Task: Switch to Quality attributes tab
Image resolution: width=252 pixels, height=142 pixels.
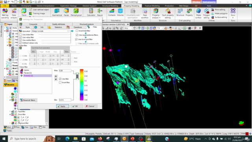Action: pyautogui.click(x=59, y=24)
